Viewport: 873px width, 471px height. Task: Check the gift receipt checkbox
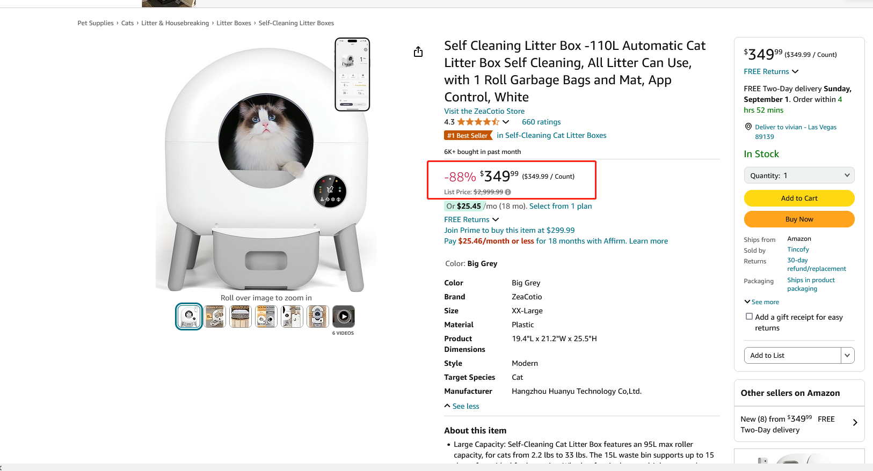click(749, 317)
